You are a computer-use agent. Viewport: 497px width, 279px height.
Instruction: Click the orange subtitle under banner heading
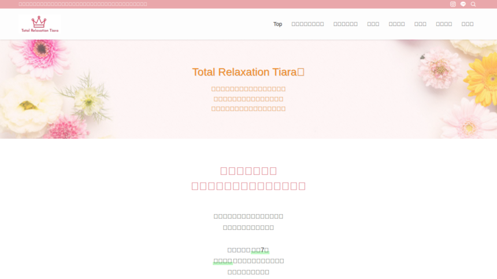pyautogui.click(x=248, y=99)
